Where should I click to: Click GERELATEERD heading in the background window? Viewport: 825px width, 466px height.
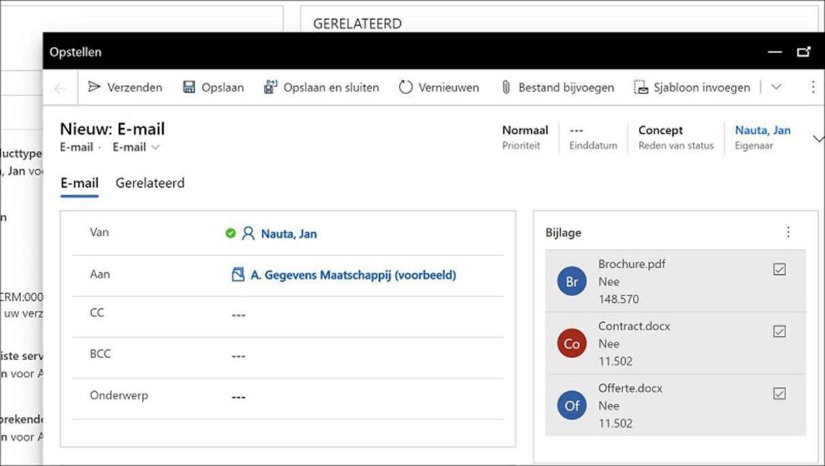pyautogui.click(x=357, y=24)
